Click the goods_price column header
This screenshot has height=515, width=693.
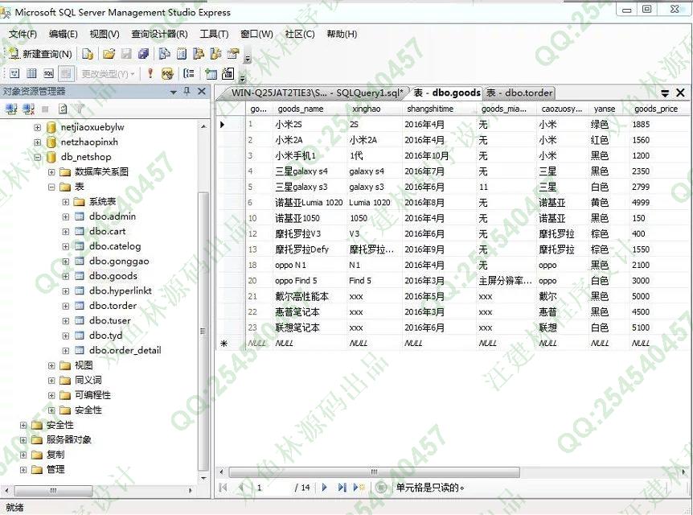coord(659,109)
